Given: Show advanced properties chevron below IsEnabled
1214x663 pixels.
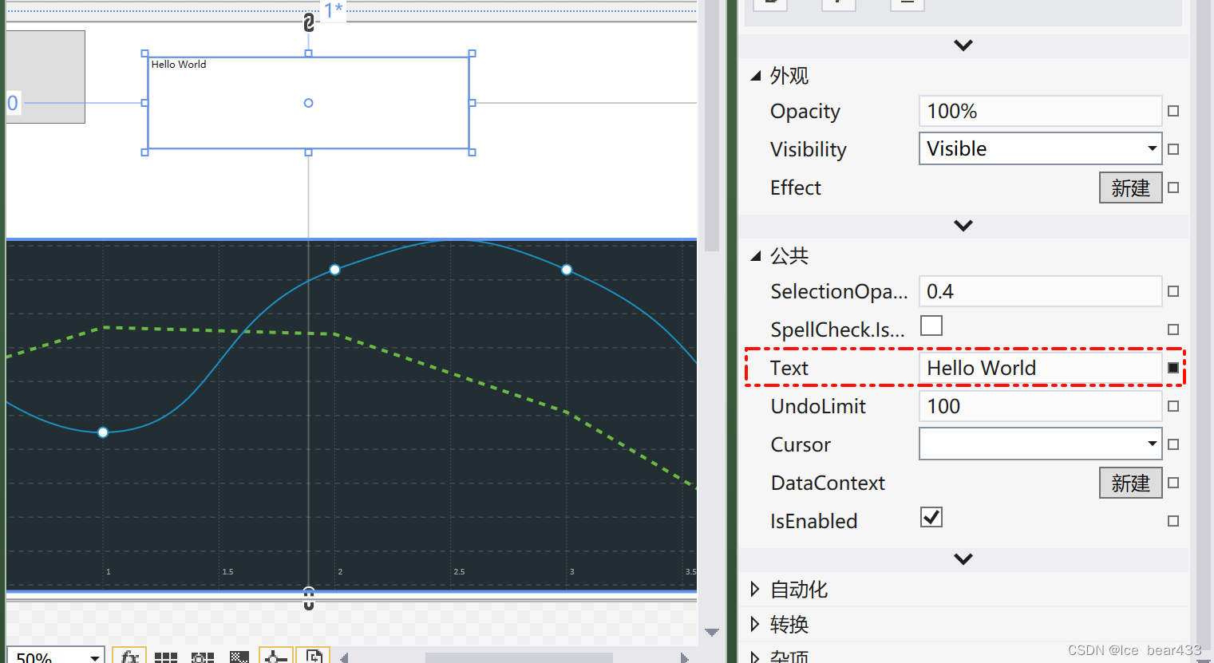Looking at the screenshot, I should (963, 559).
